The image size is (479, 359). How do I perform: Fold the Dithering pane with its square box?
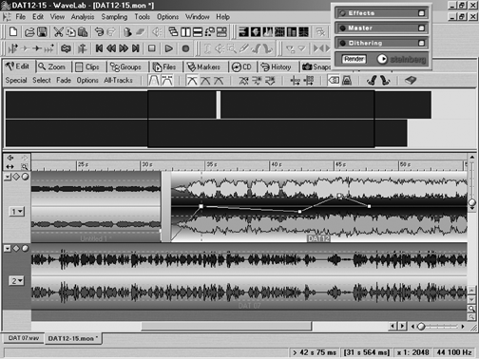[421, 43]
